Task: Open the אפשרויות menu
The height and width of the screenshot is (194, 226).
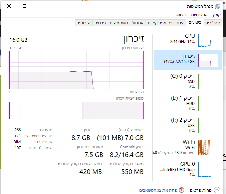Action: tap(200, 15)
